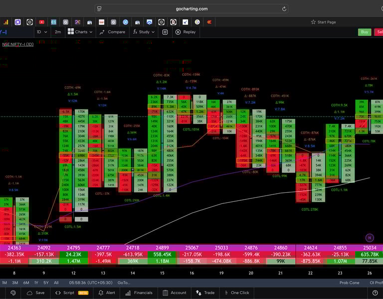
Task: Open the orange arrow bookmark icon
Action: coord(209,22)
